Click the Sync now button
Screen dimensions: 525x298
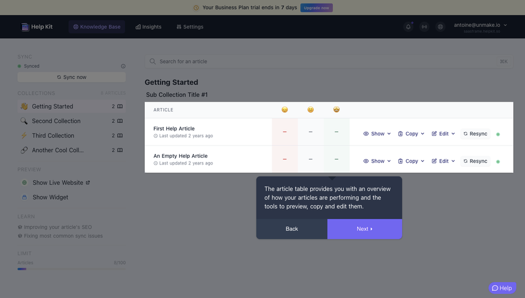click(72, 77)
